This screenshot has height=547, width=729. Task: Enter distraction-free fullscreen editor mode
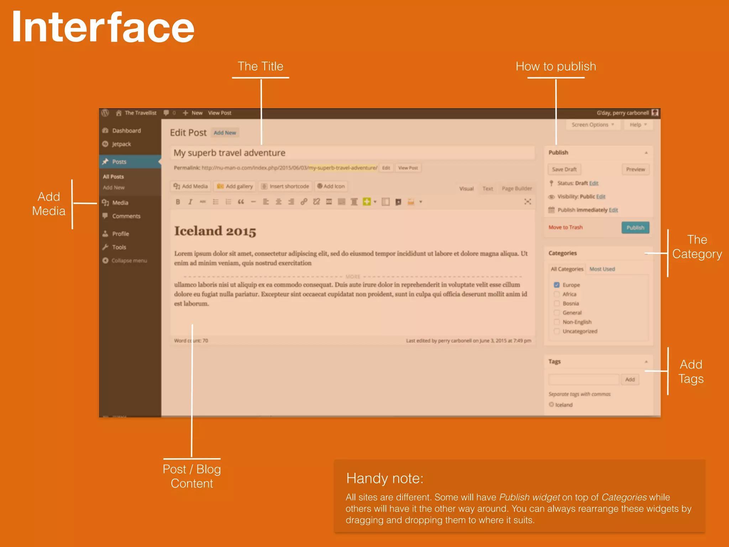point(528,202)
